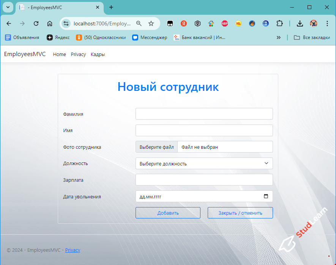Open the calendar picker in Дата увольнения
This screenshot has width=336, height=265.
click(x=266, y=196)
